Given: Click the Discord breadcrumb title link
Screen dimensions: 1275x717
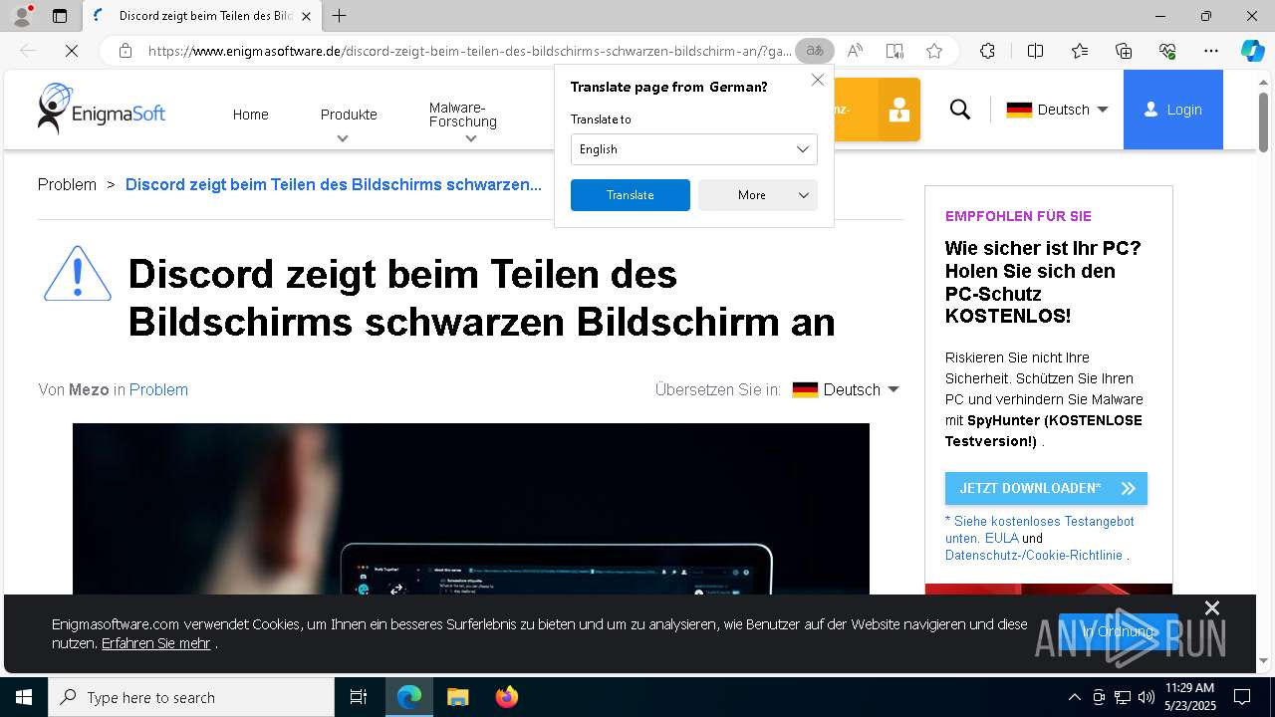Looking at the screenshot, I should click(x=334, y=184).
